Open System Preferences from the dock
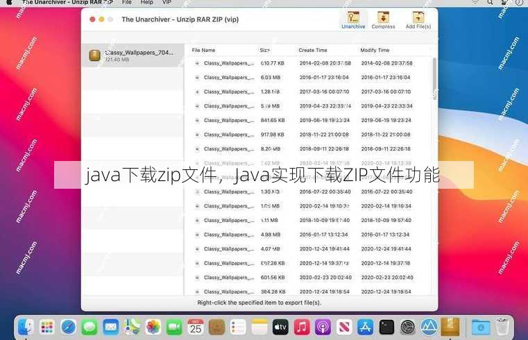The image size is (528, 340). click(x=408, y=327)
